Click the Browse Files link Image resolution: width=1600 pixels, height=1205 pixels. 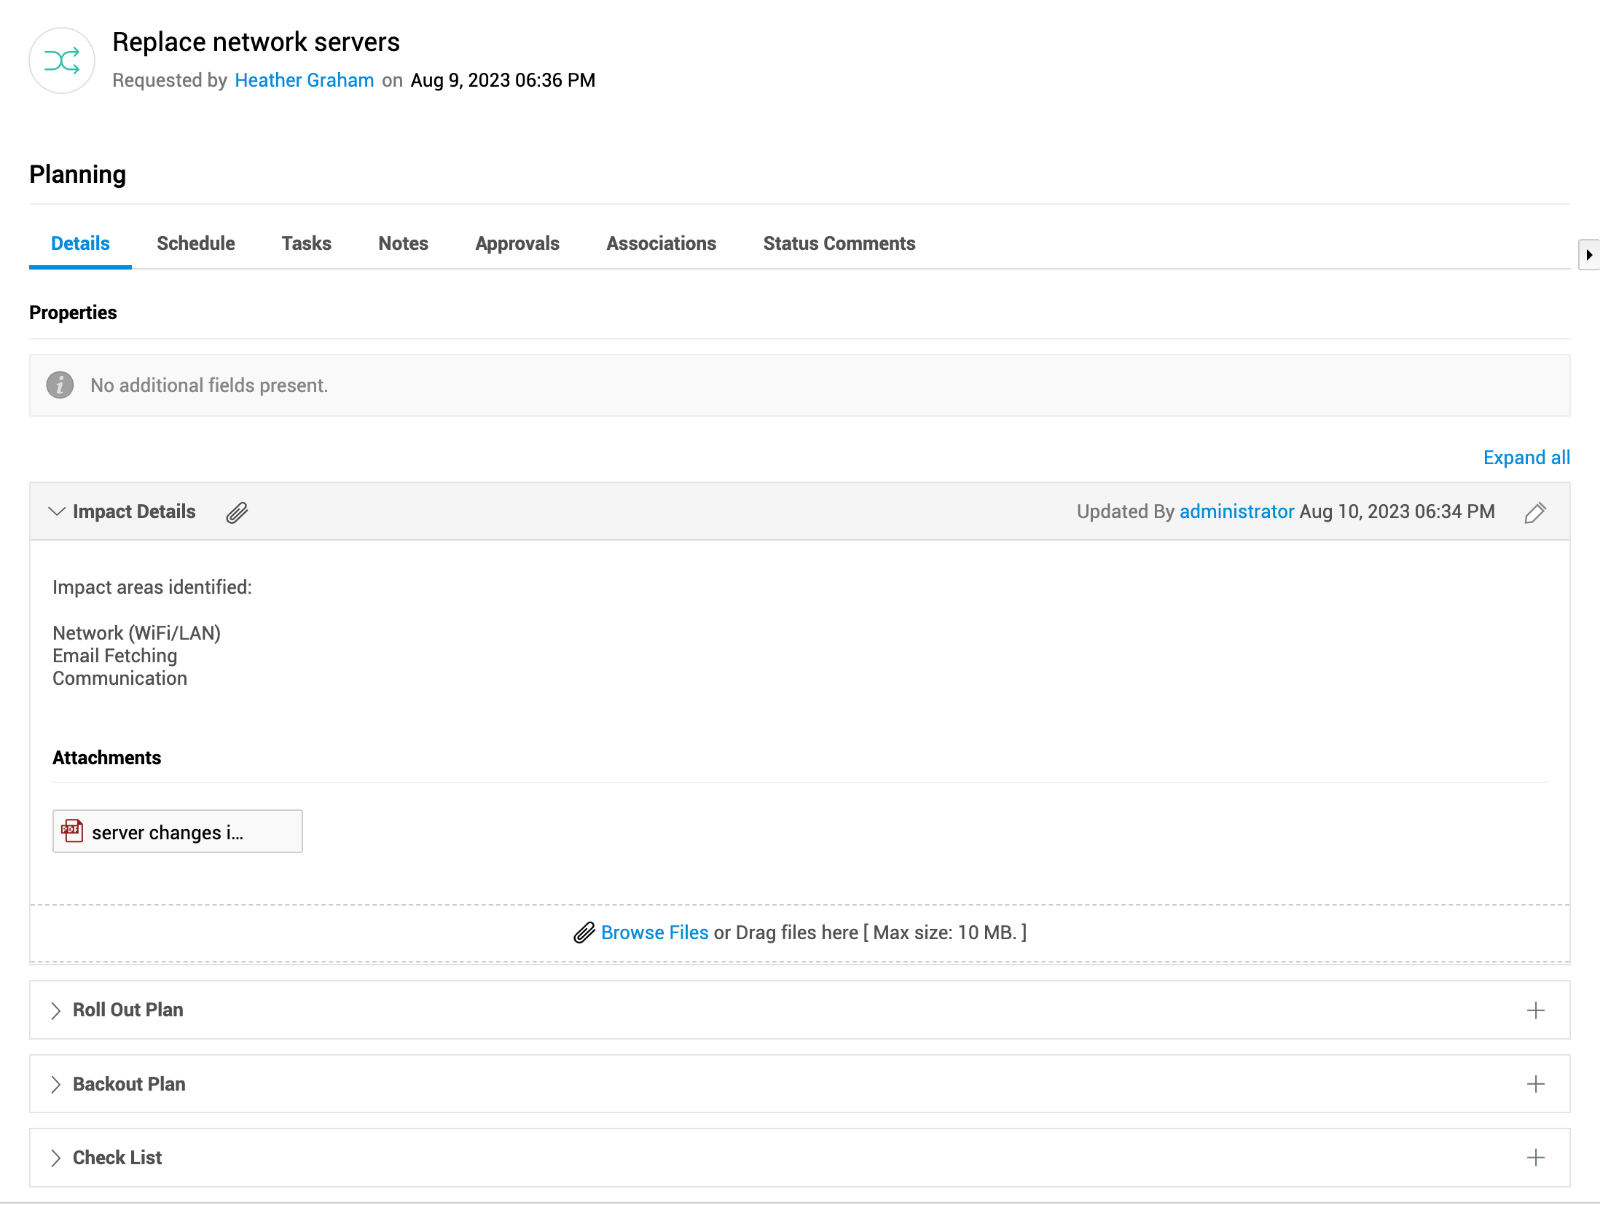[654, 933]
